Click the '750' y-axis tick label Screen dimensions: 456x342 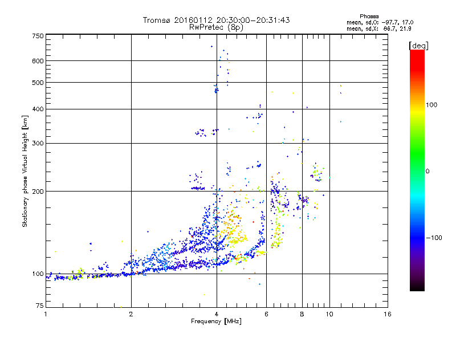click(x=38, y=36)
